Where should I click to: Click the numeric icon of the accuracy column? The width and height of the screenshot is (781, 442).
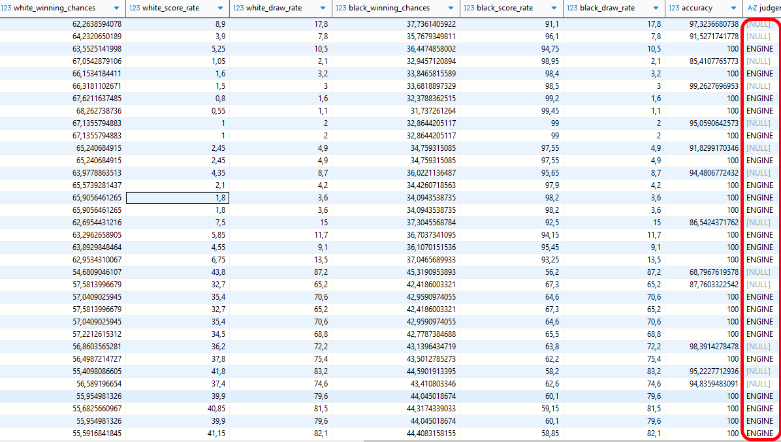click(675, 8)
